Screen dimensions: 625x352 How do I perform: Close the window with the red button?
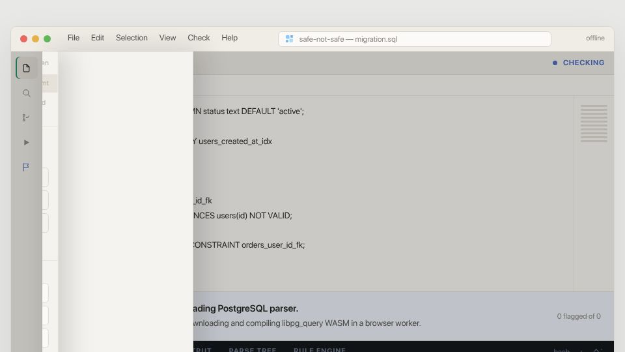point(23,38)
